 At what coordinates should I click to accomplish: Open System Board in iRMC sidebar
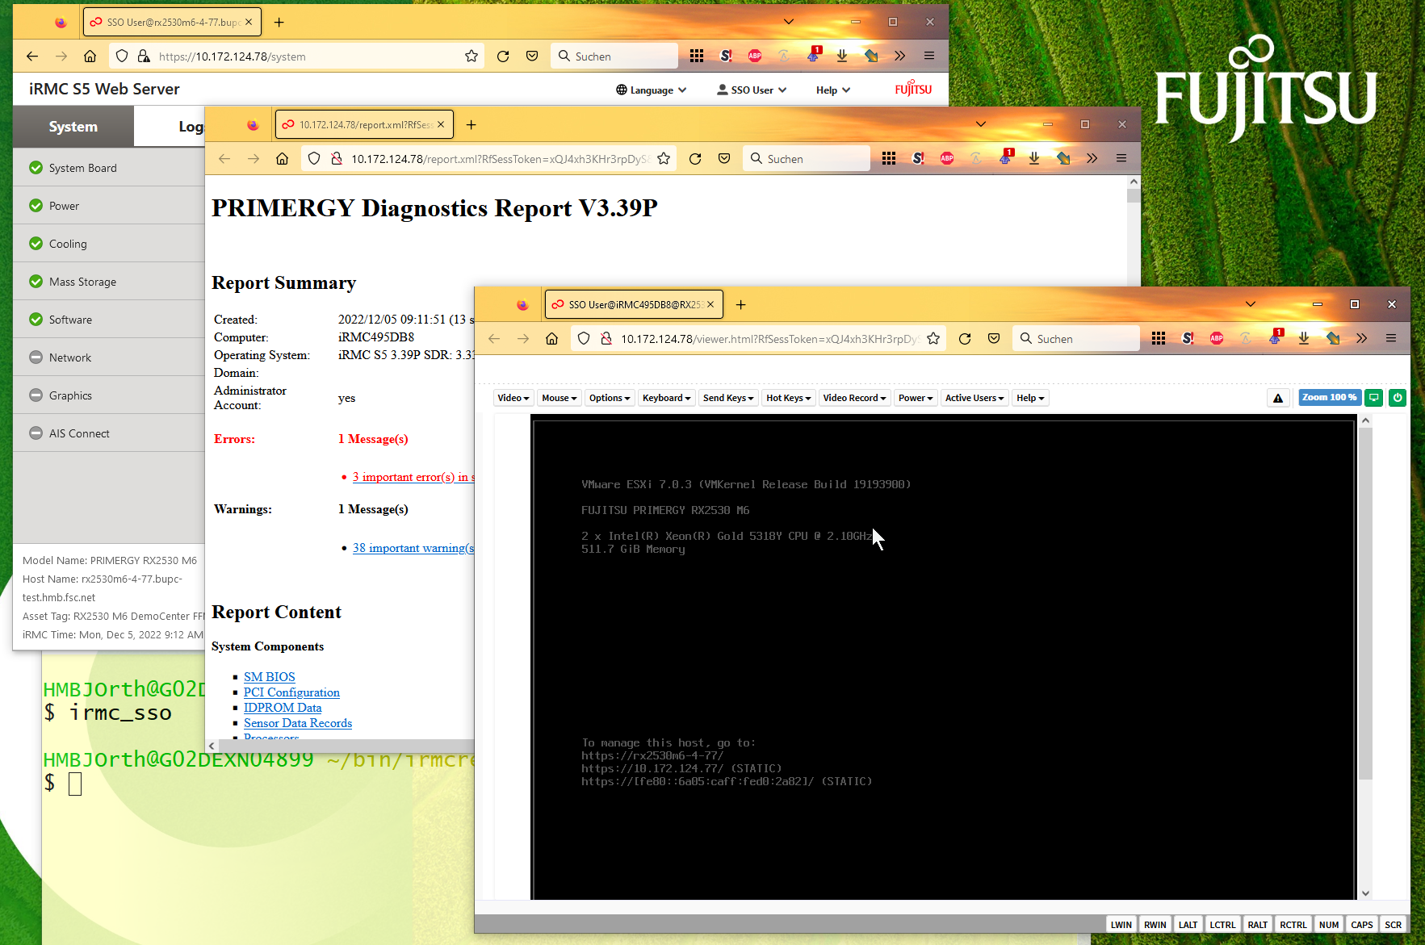[x=109, y=168]
